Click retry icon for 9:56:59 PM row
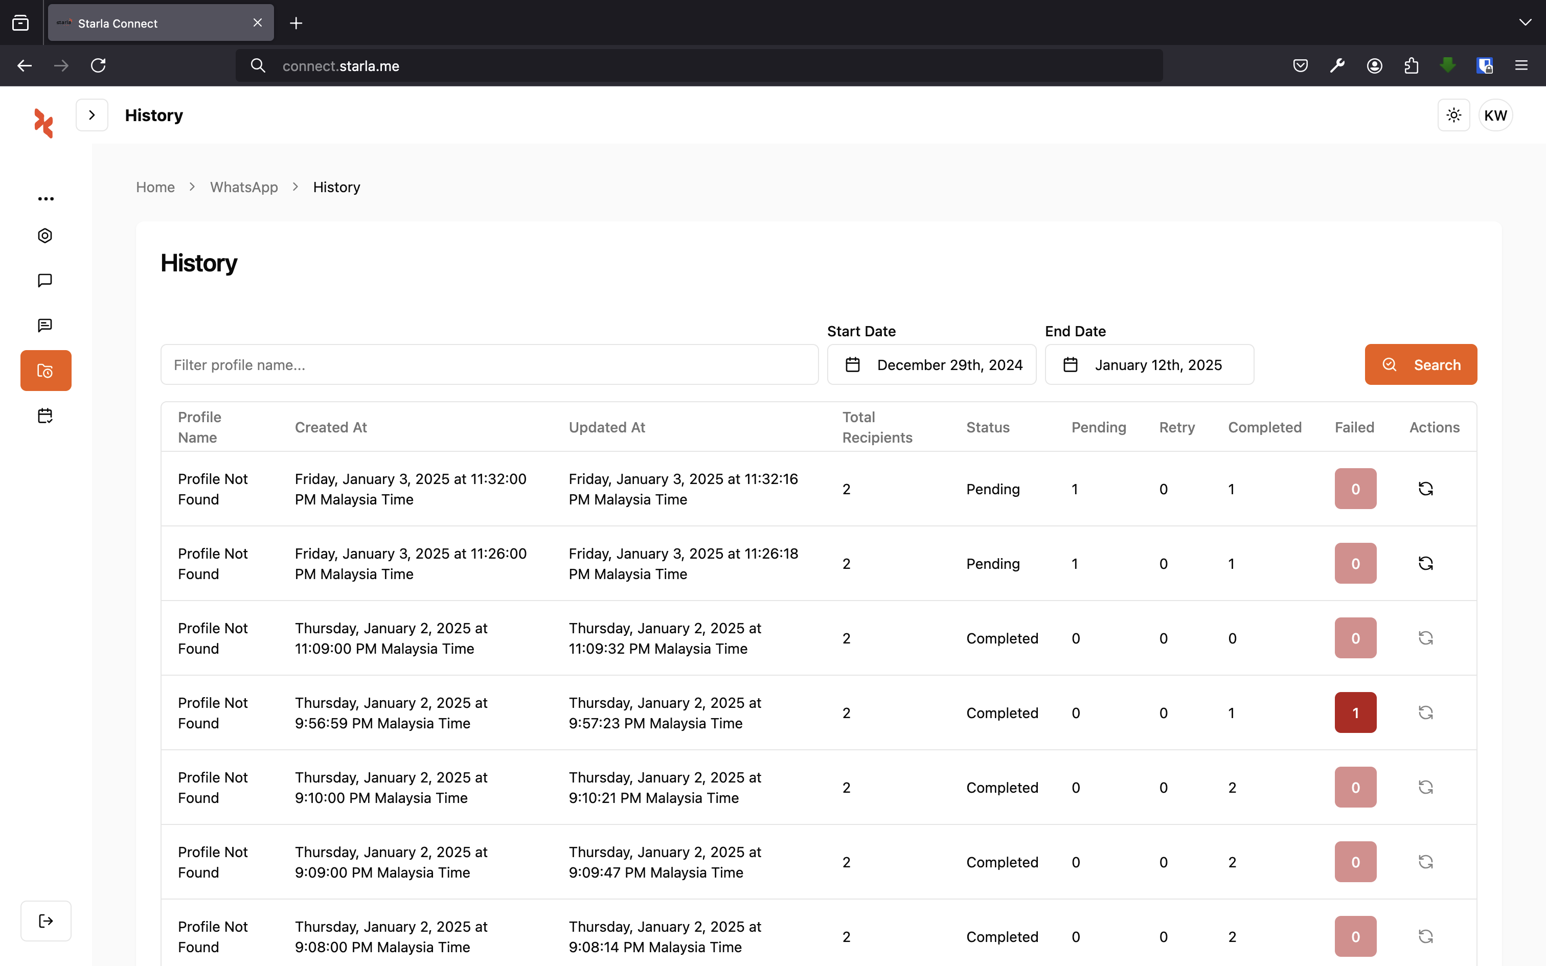 point(1426,712)
